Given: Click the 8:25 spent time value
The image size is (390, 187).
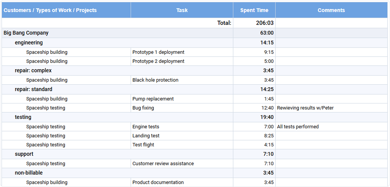Looking at the screenshot, I should [x=269, y=136].
